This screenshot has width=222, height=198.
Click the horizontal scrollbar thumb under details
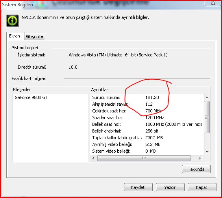tap(144, 158)
